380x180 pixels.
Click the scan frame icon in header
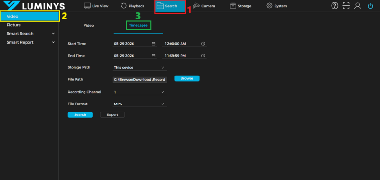[346, 6]
